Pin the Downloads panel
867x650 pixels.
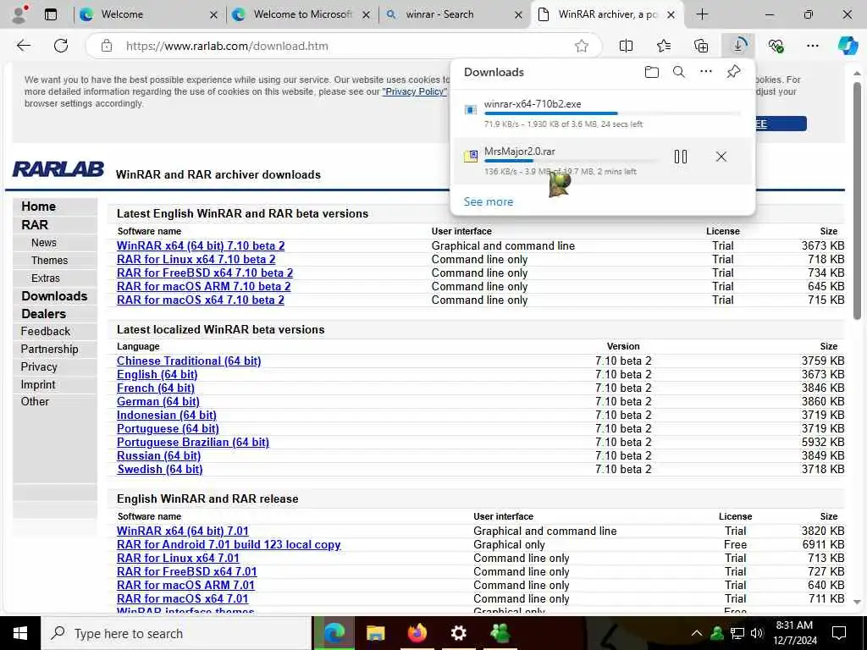[734, 72]
